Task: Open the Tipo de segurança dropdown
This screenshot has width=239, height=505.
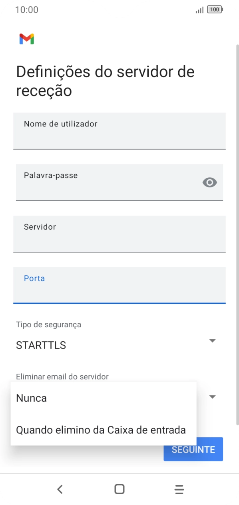Action: (212, 341)
